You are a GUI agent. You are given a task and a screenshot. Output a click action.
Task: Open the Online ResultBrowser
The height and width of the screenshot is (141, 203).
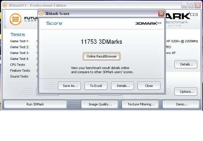102,56
